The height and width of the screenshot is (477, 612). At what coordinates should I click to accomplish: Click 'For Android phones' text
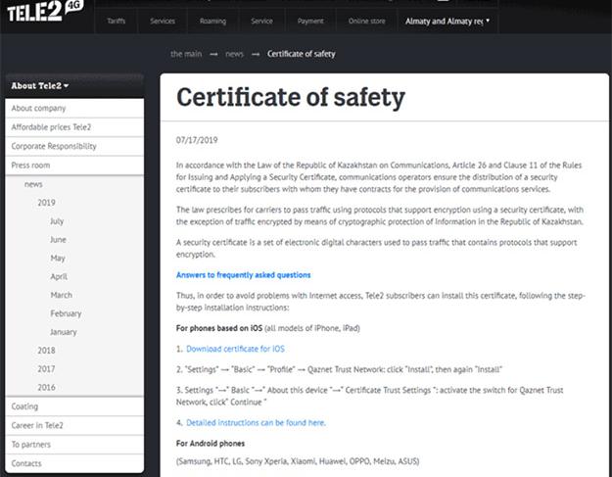pos(211,444)
